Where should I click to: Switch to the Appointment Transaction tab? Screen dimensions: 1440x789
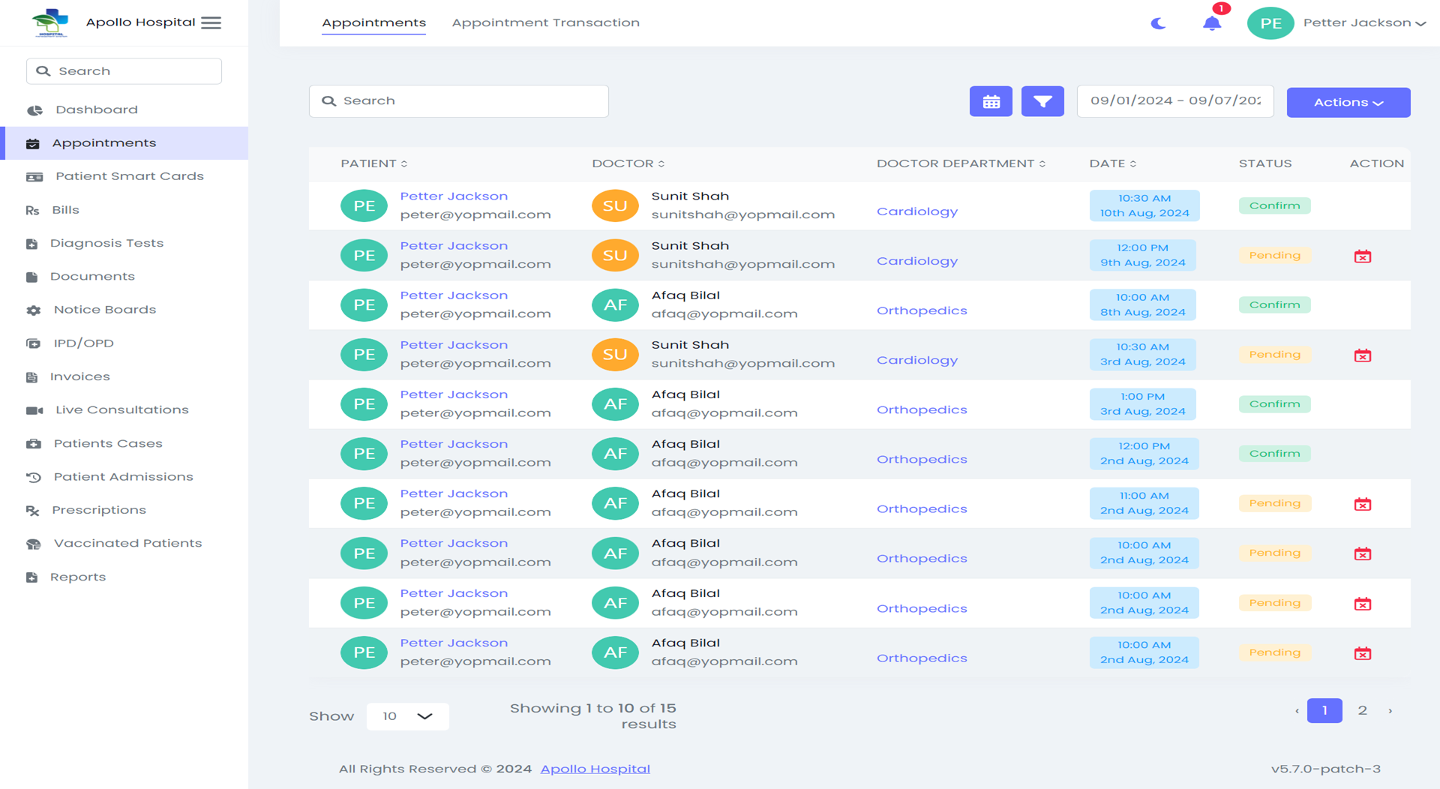(x=545, y=22)
